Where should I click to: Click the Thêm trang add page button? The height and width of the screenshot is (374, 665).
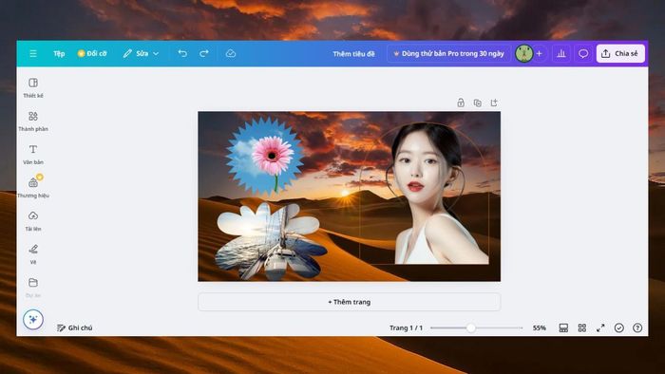tap(349, 302)
